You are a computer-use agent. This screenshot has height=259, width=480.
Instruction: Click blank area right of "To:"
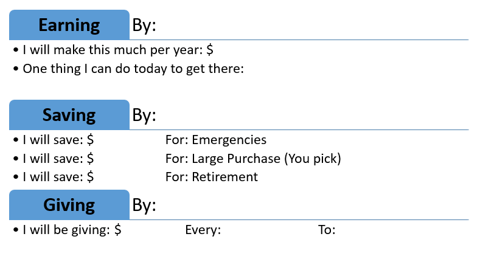(395, 230)
